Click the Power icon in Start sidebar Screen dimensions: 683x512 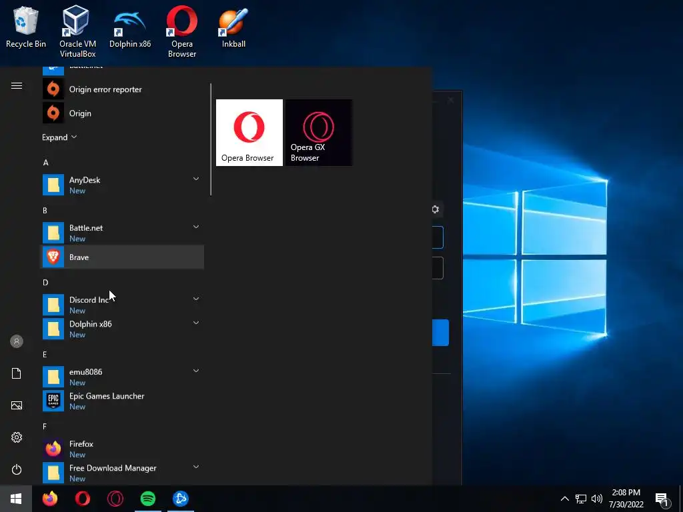(x=17, y=469)
